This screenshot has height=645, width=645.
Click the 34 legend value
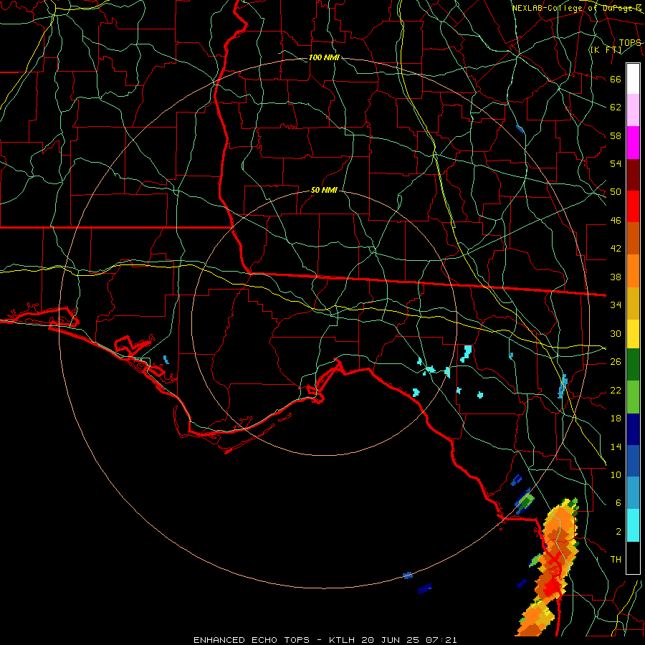click(x=616, y=305)
